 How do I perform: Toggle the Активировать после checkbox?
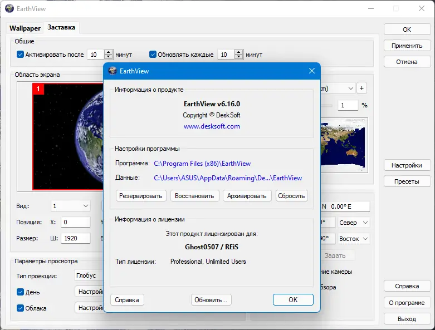point(20,55)
